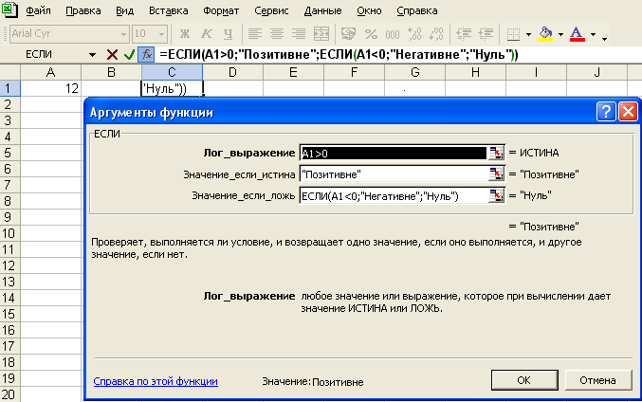This screenshot has width=642, height=402.
Task: Click the Underline (Ч) formatting icon
Action: pos(228,34)
